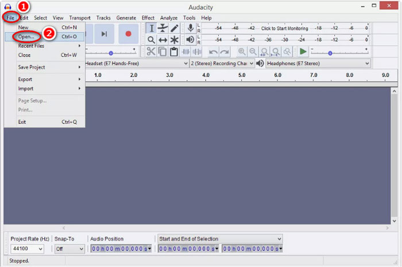402x267 pixels.
Task: Open the Select menu
Action: [41, 18]
